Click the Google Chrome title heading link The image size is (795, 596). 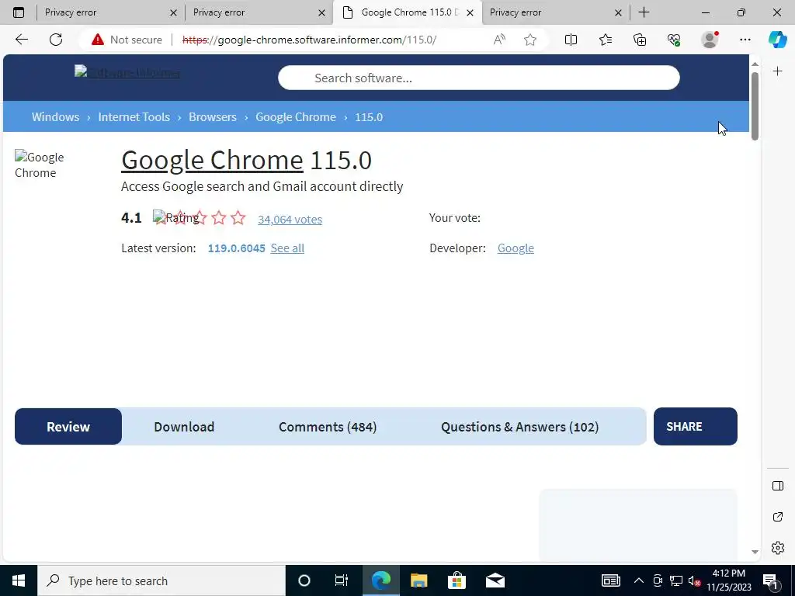click(x=212, y=160)
